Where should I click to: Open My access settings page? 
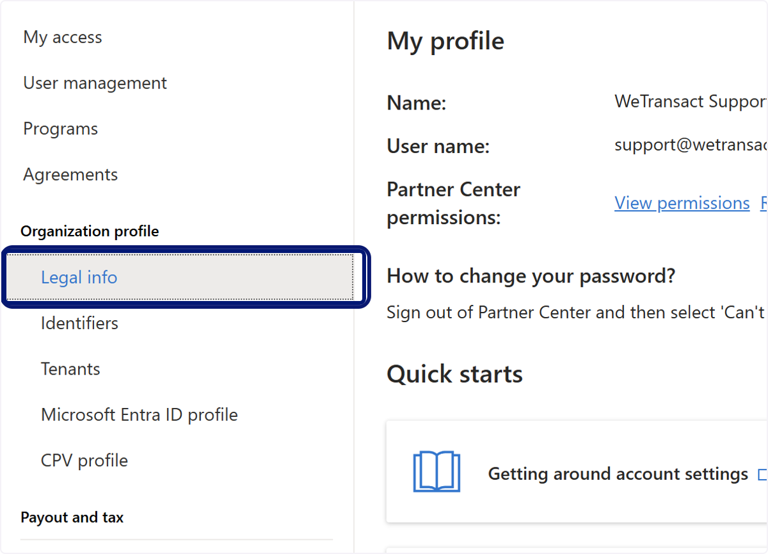63,37
